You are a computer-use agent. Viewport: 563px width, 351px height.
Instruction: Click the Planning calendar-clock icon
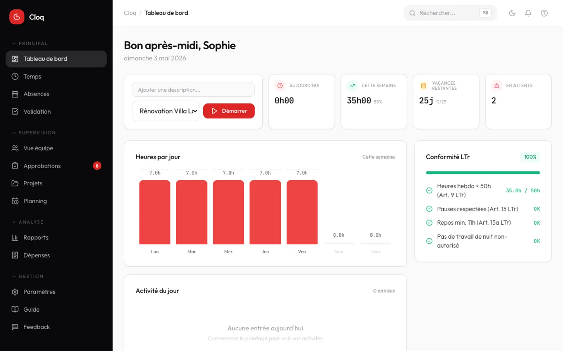point(15,201)
